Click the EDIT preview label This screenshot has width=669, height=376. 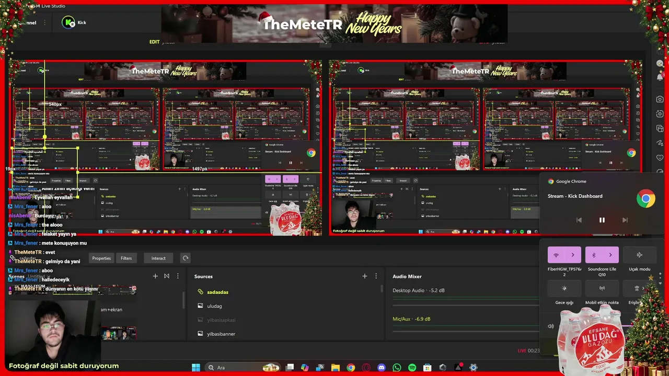pyautogui.click(x=154, y=42)
